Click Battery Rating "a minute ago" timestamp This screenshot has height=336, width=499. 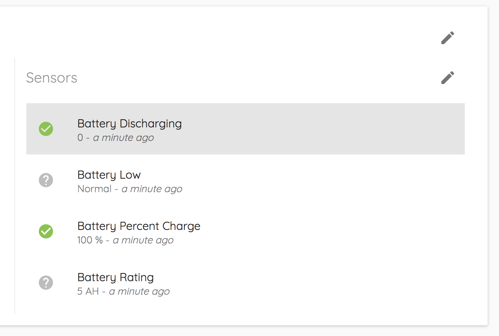pyautogui.click(x=139, y=292)
